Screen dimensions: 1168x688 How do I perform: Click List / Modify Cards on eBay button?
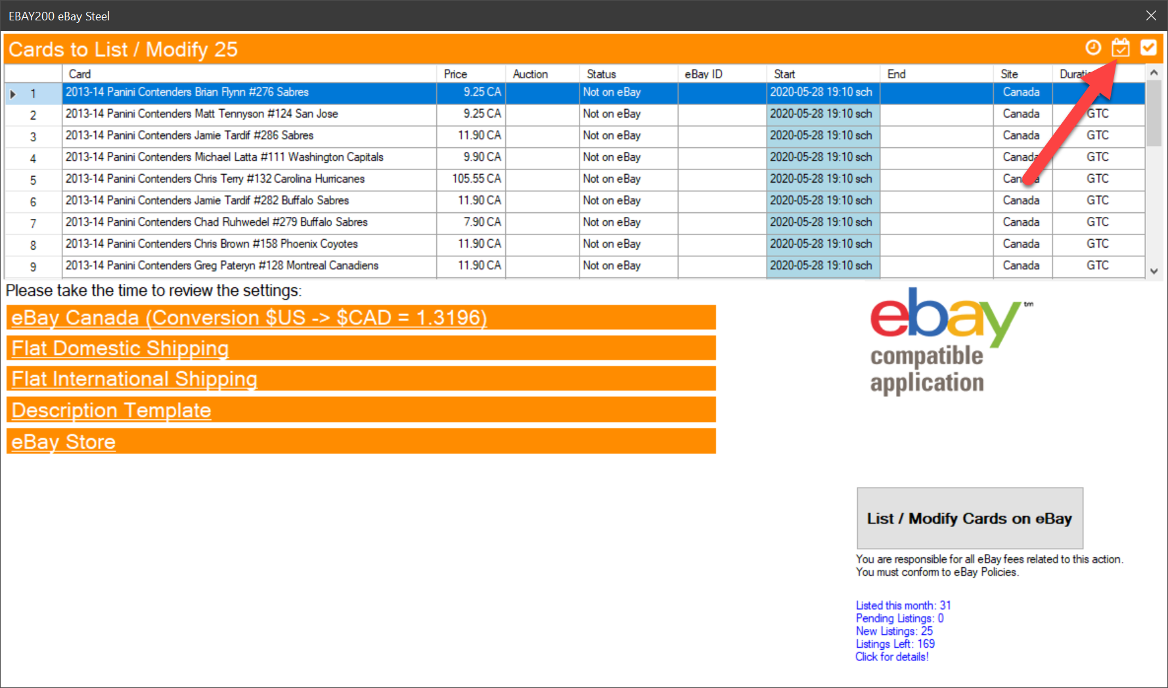[x=970, y=518]
